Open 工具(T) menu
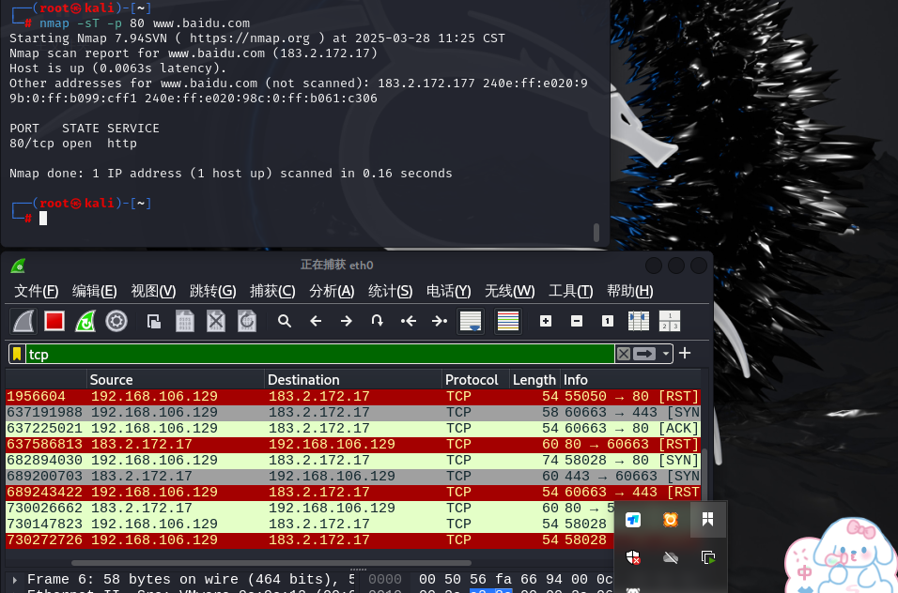The height and width of the screenshot is (593, 898). tap(571, 292)
